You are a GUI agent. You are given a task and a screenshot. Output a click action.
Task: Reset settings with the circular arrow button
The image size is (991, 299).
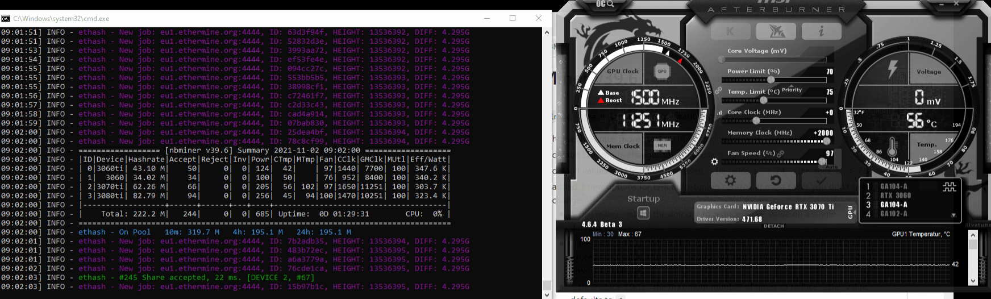click(776, 181)
